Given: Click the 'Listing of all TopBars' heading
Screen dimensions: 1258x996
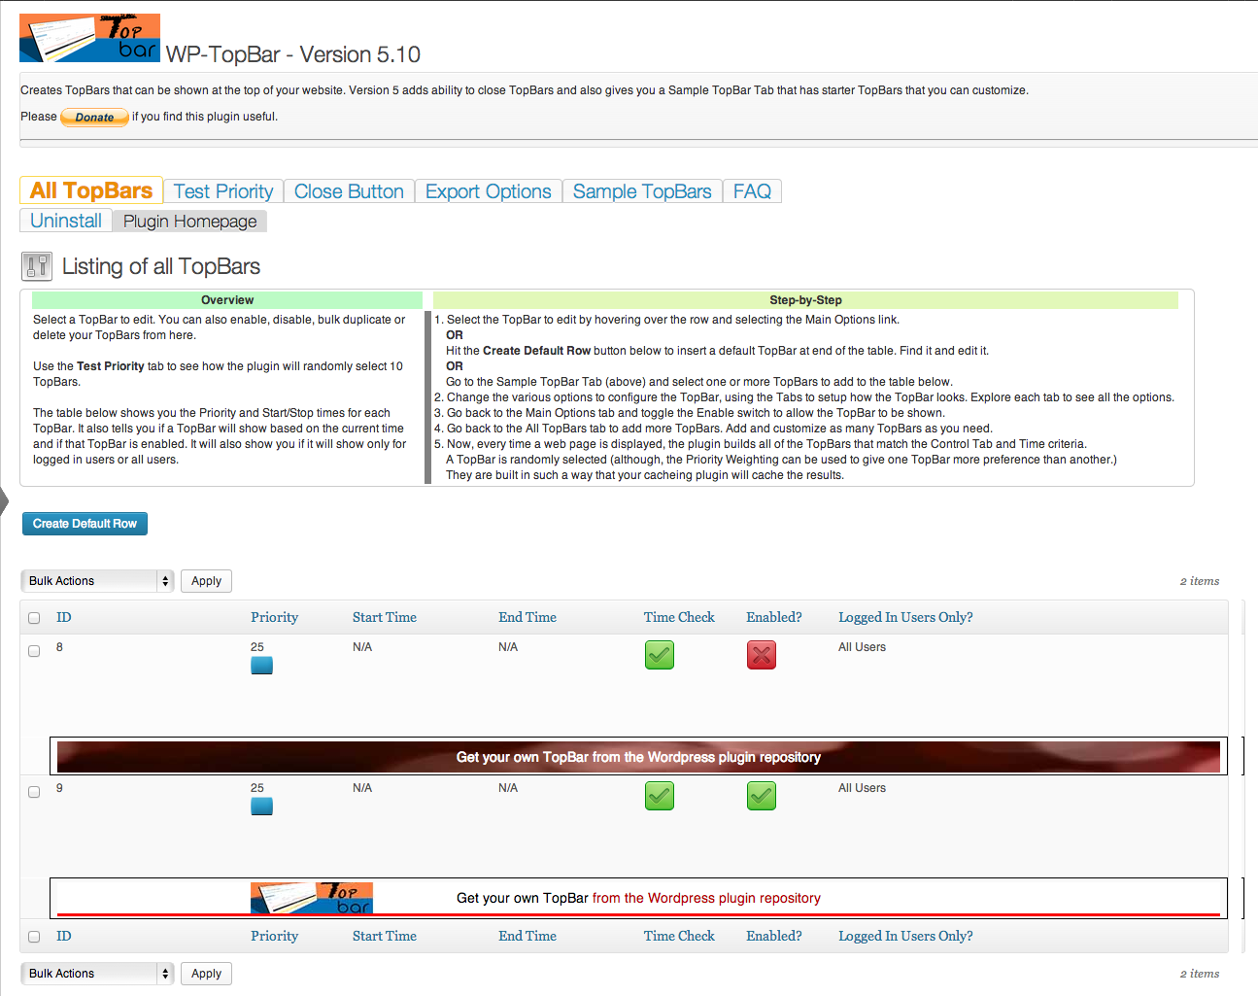Looking at the screenshot, I should 161,266.
